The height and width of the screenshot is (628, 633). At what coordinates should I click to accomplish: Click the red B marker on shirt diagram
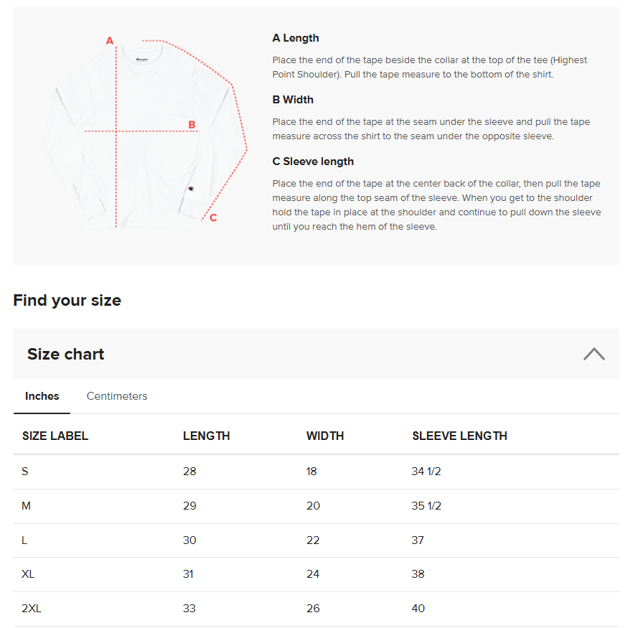tap(192, 125)
